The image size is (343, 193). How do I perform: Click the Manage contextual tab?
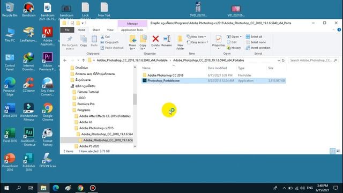[x=132, y=24]
